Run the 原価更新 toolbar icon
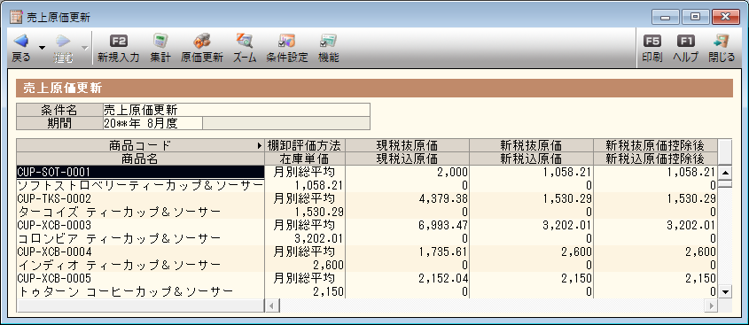749x325 pixels. point(202,41)
